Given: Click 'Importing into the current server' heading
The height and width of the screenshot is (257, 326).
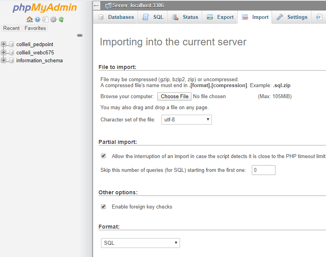Looking at the screenshot, I should click(173, 42).
